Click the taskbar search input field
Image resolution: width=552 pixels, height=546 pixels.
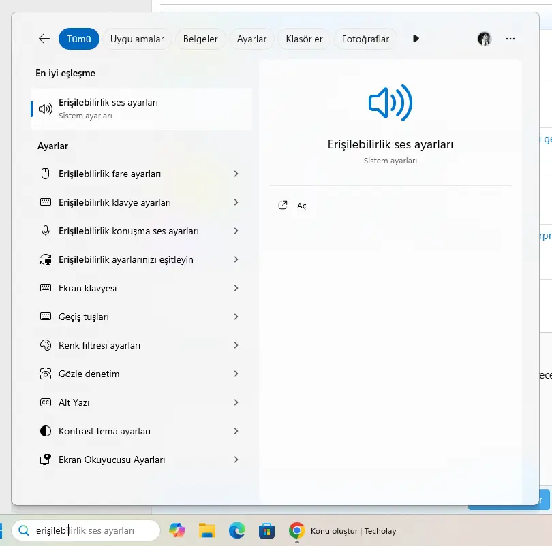pos(86,530)
